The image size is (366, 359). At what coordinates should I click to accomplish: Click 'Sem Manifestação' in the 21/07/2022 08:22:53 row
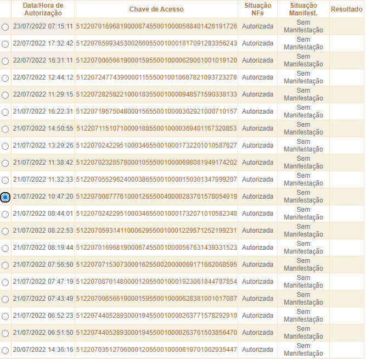(303, 231)
